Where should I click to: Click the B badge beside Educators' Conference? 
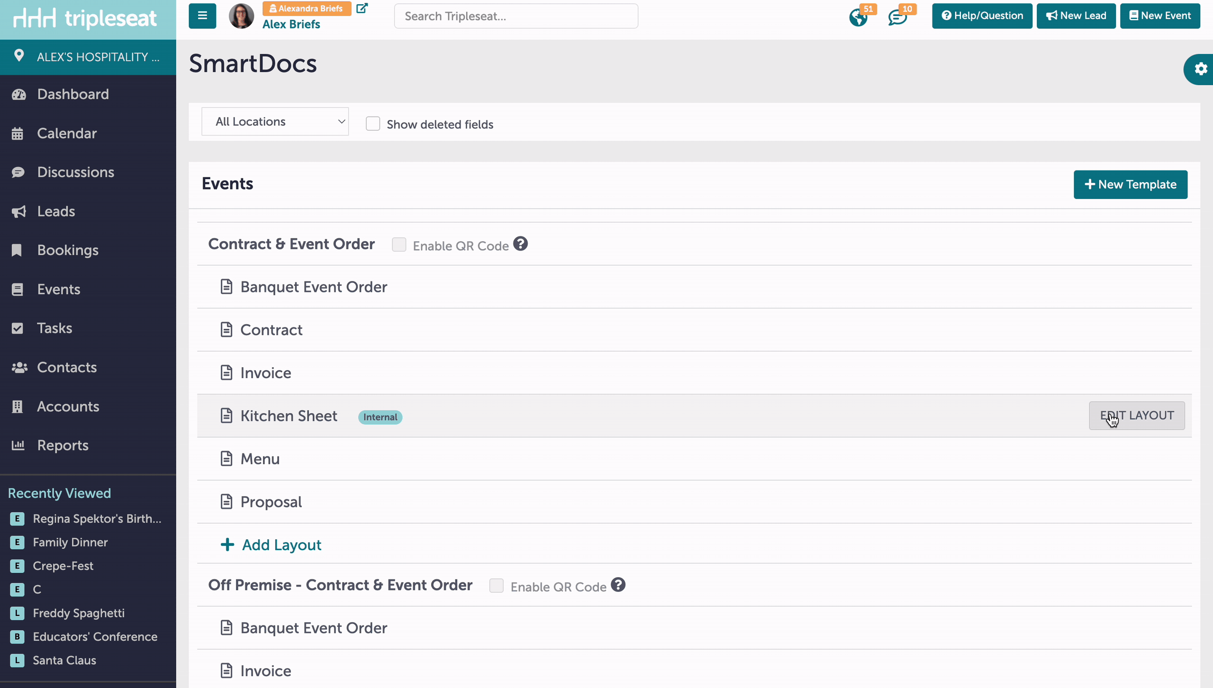pyautogui.click(x=18, y=637)
